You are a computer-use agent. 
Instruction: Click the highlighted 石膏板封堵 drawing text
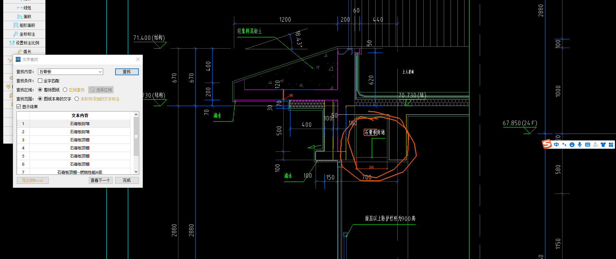[375, 132]
